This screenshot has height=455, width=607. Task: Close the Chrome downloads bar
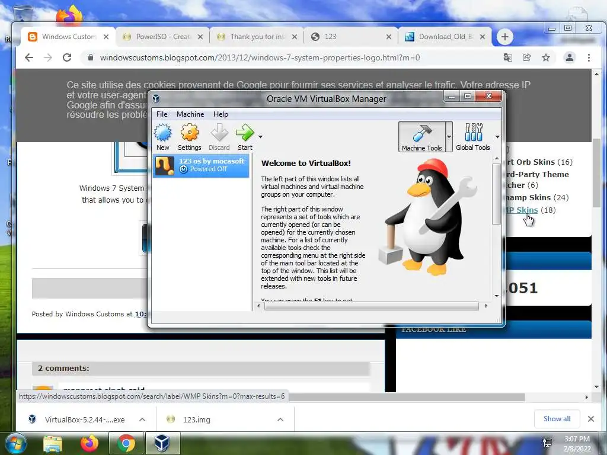click(591, 419)
